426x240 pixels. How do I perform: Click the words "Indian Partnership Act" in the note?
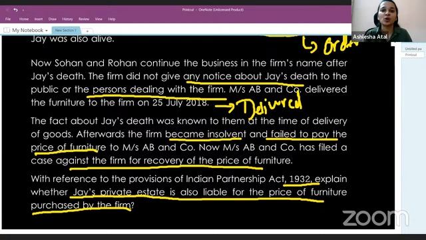(x=235, y=179)
